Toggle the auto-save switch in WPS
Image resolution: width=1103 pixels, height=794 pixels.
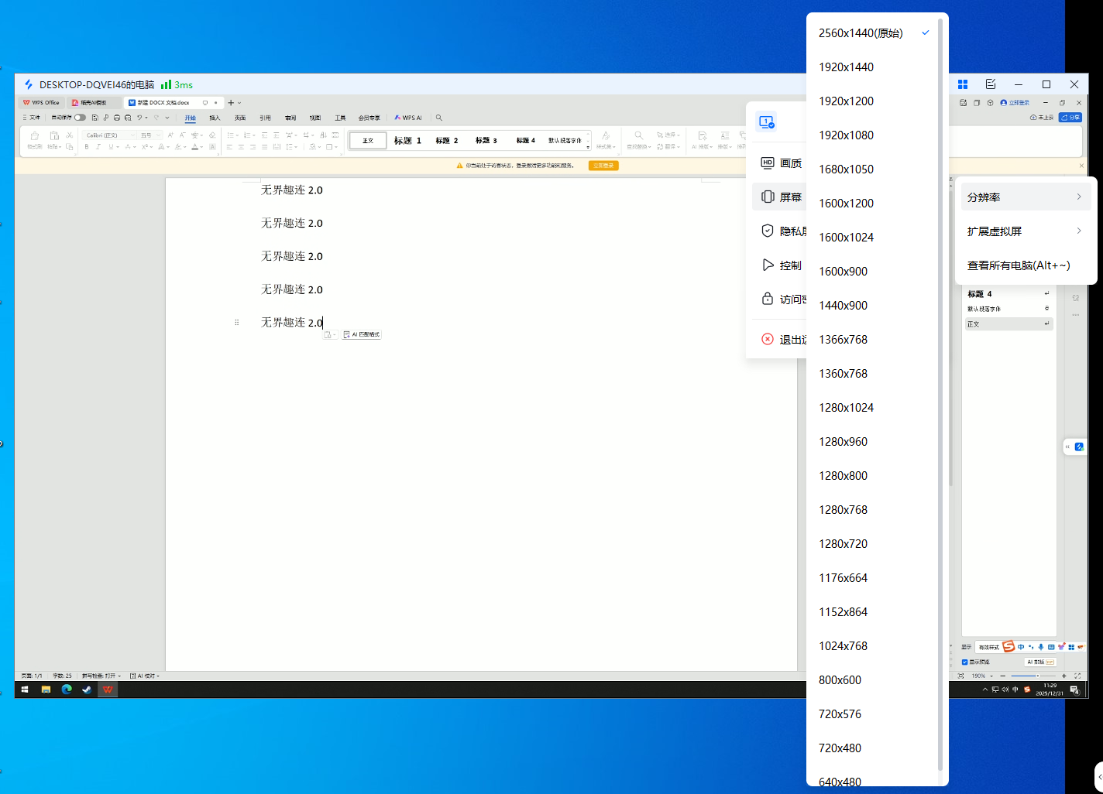(x=80, y=118)
